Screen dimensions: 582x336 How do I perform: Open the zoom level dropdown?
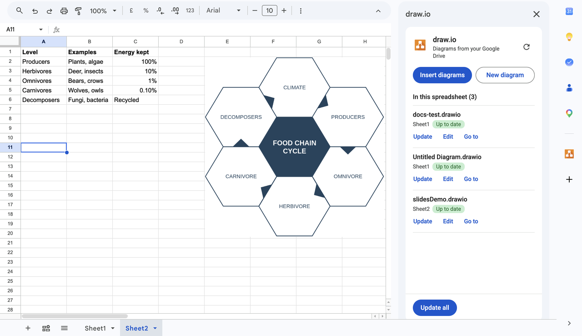coord(103,10)
